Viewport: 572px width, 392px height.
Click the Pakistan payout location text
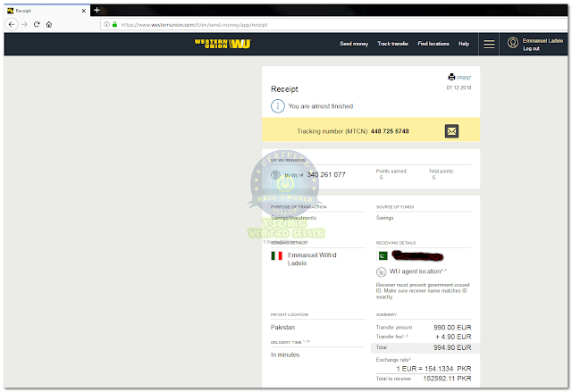coord(282,327)
